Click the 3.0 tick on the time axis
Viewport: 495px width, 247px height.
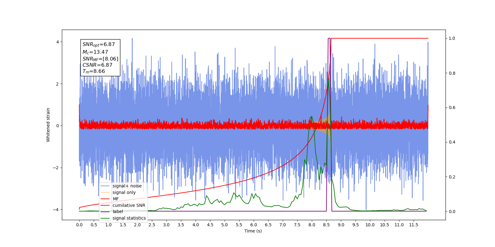coord(166,225)
